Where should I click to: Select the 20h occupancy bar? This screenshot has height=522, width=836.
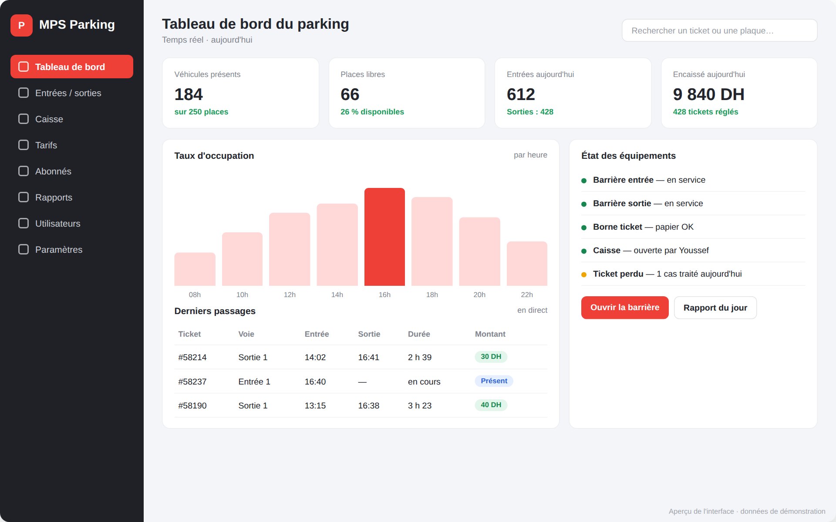[x=479, y=251]
